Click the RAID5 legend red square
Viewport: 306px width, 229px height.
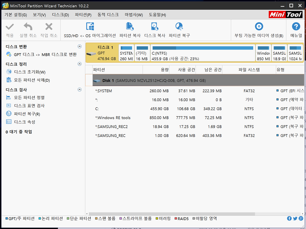pos(176,219)
